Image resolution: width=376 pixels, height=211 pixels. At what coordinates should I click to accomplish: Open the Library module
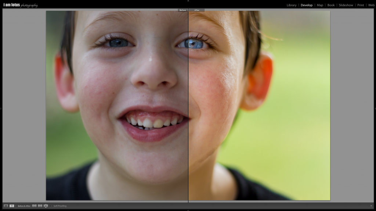coord(292,5)
